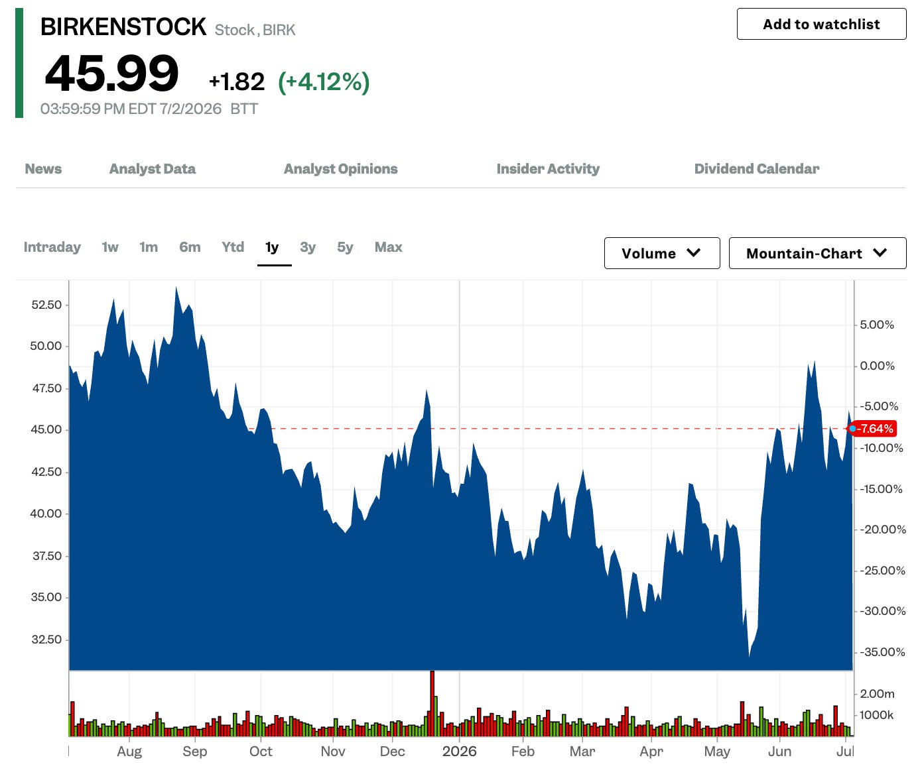Click the Add to watchlist button
Screen dimensions: 922x778
pyautogui.click(x=821, y=24)
